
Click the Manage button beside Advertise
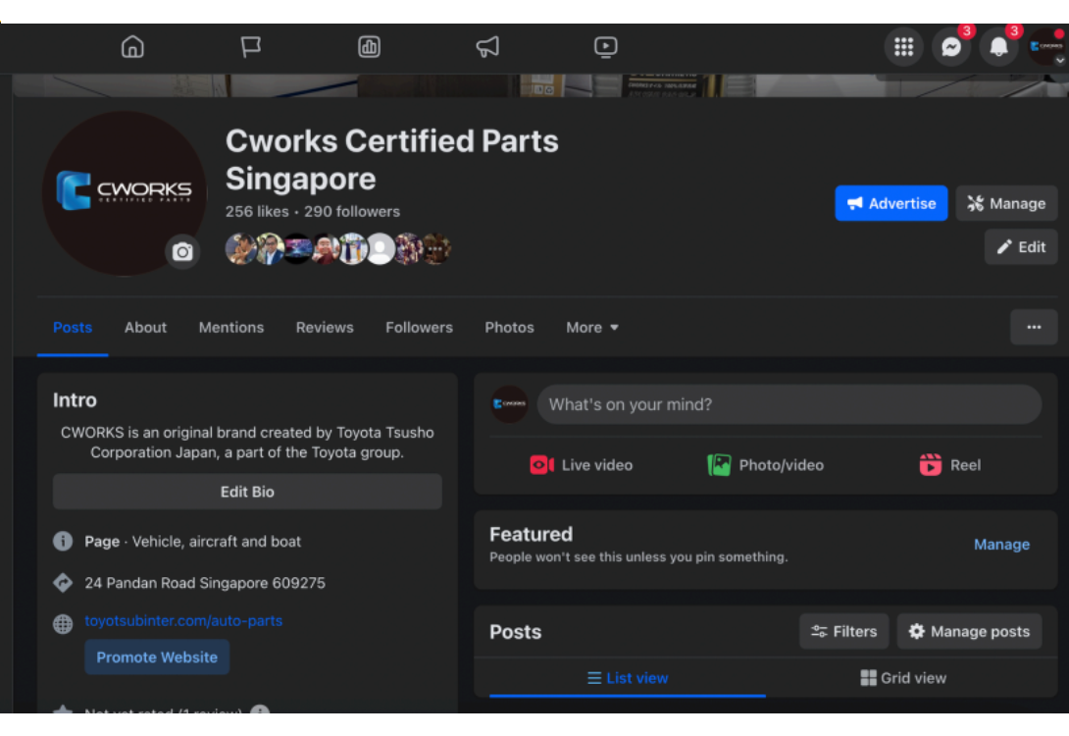(x=1006, y=203)
